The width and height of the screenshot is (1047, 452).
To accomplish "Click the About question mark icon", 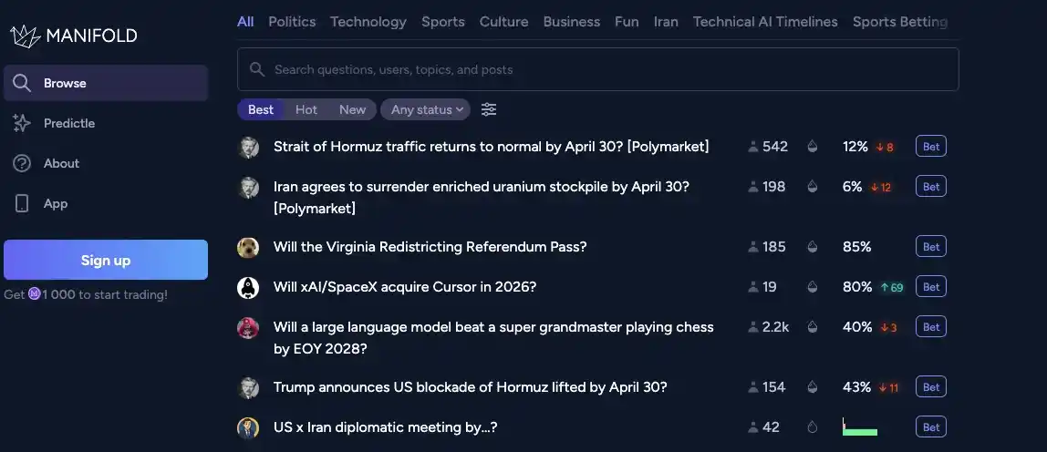I will click(x=21, y=163).
